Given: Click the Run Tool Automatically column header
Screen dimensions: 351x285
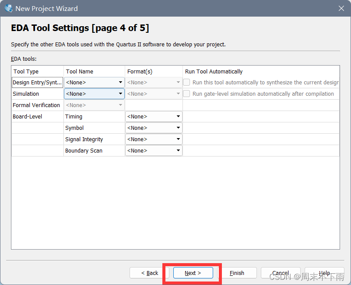Looking at the screenshot, I should [261, 72].
